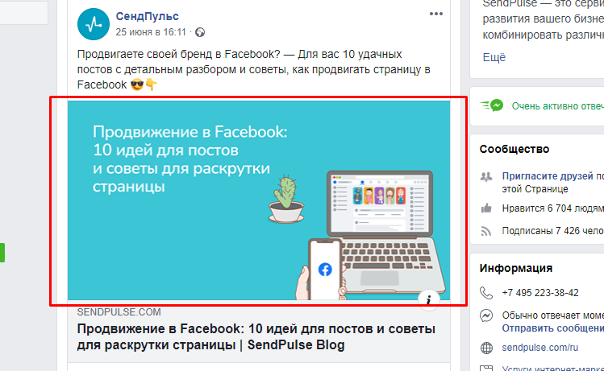The height and width of the screenshot is (371, 604).
Task: Click the globe website icon beside sendpulse.com/ru
Action: click(x=486, y=348)
